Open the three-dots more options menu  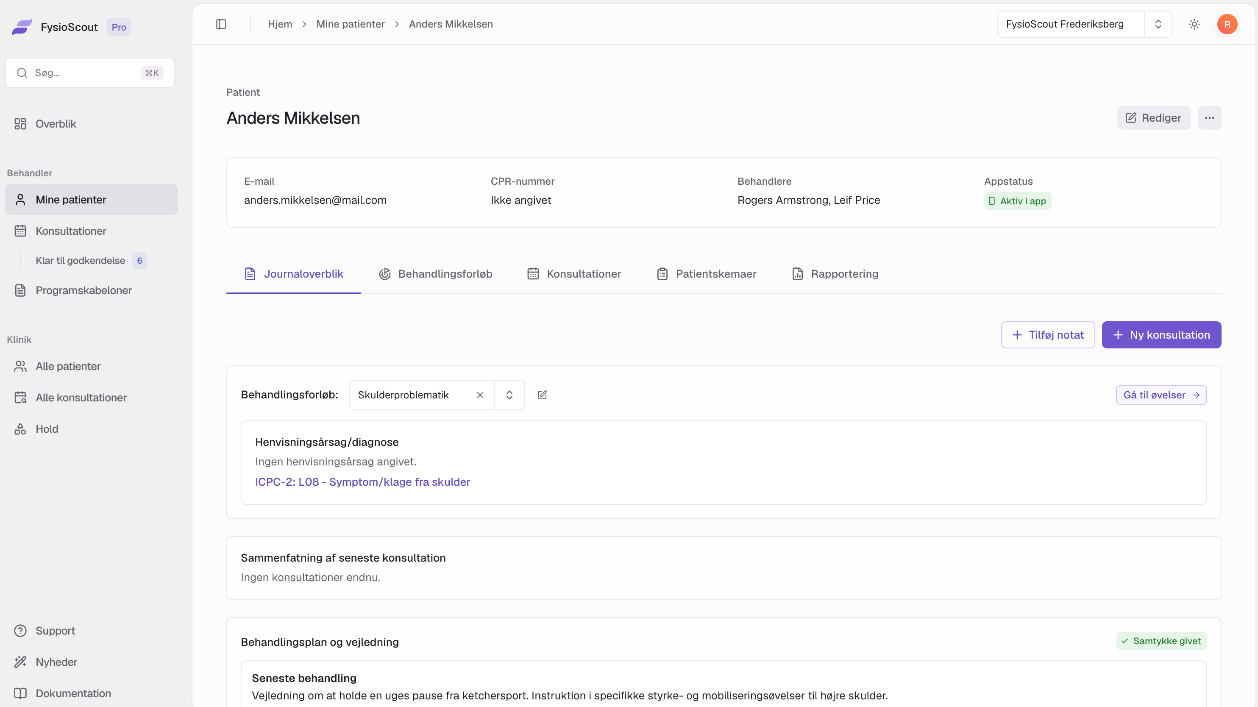[1209, 118]
